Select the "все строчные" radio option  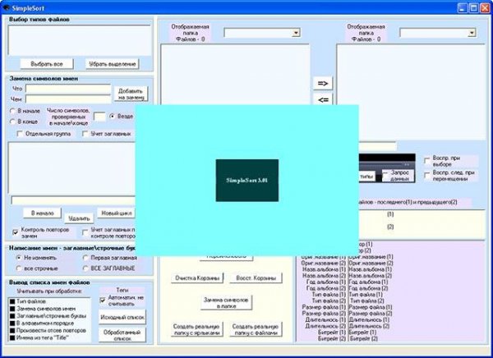coord(19,268)
